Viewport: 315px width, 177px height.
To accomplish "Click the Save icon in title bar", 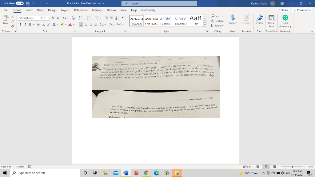I will pos(28,3).
